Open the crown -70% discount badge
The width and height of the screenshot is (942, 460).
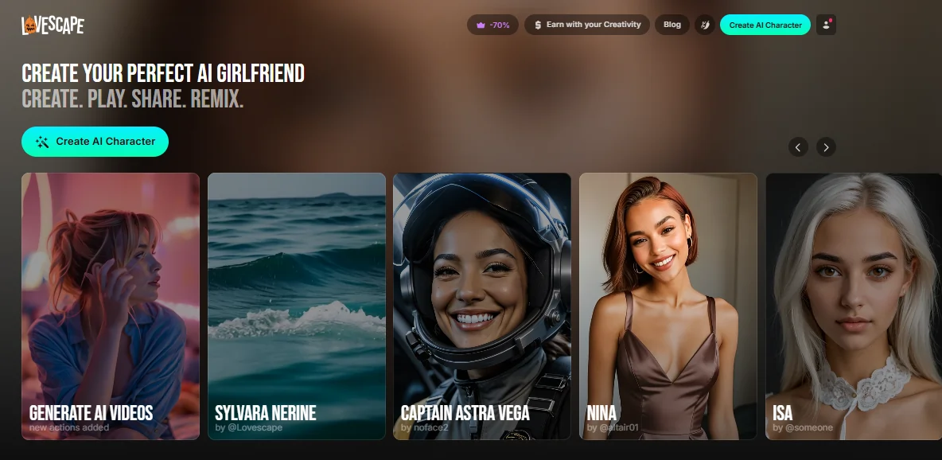click(x=493, y=25)
